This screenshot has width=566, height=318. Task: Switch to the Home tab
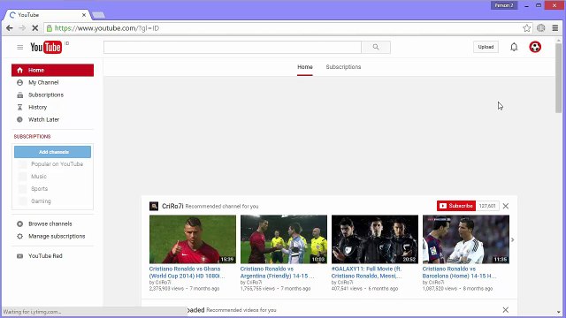pyautogui.click(x=305, y=67)
